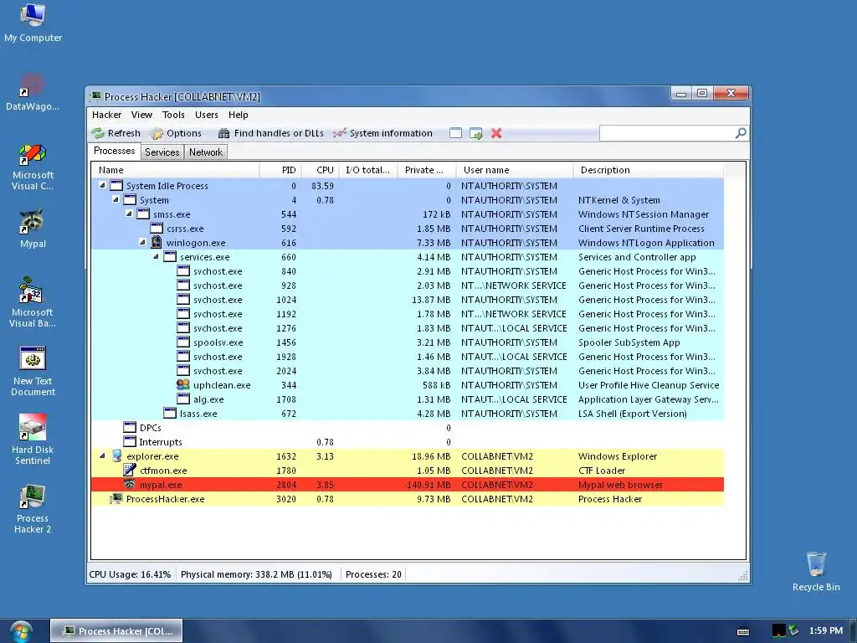
Task: Click Find handles or DLLs binoculars icon
Action: pyautogui.click(x=223, y=133)
